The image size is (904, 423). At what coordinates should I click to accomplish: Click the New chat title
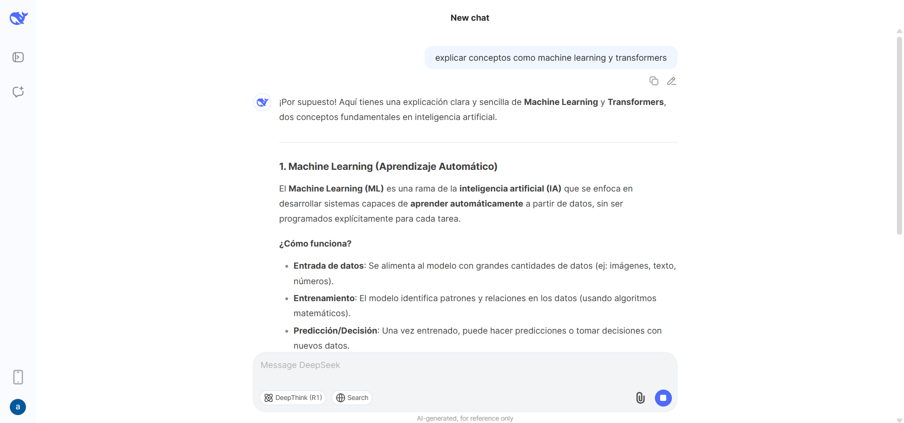[x=470, y=18]
